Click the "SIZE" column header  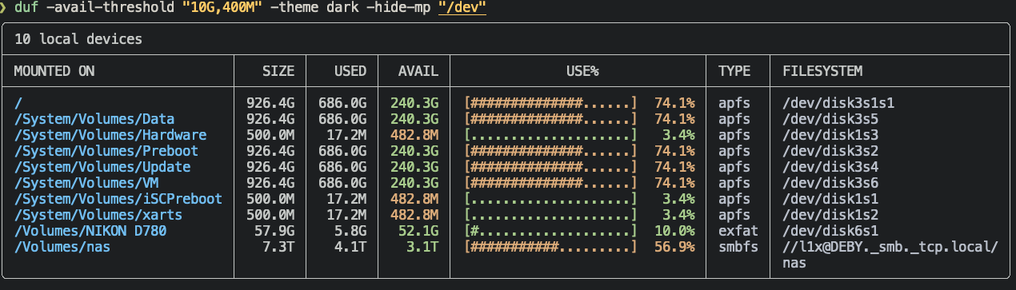click(x=278, y=71)
